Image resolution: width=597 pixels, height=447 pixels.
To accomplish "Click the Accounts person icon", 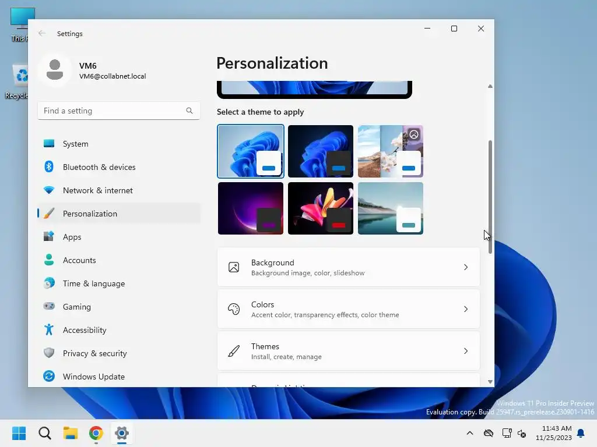I will coord(49,260).
